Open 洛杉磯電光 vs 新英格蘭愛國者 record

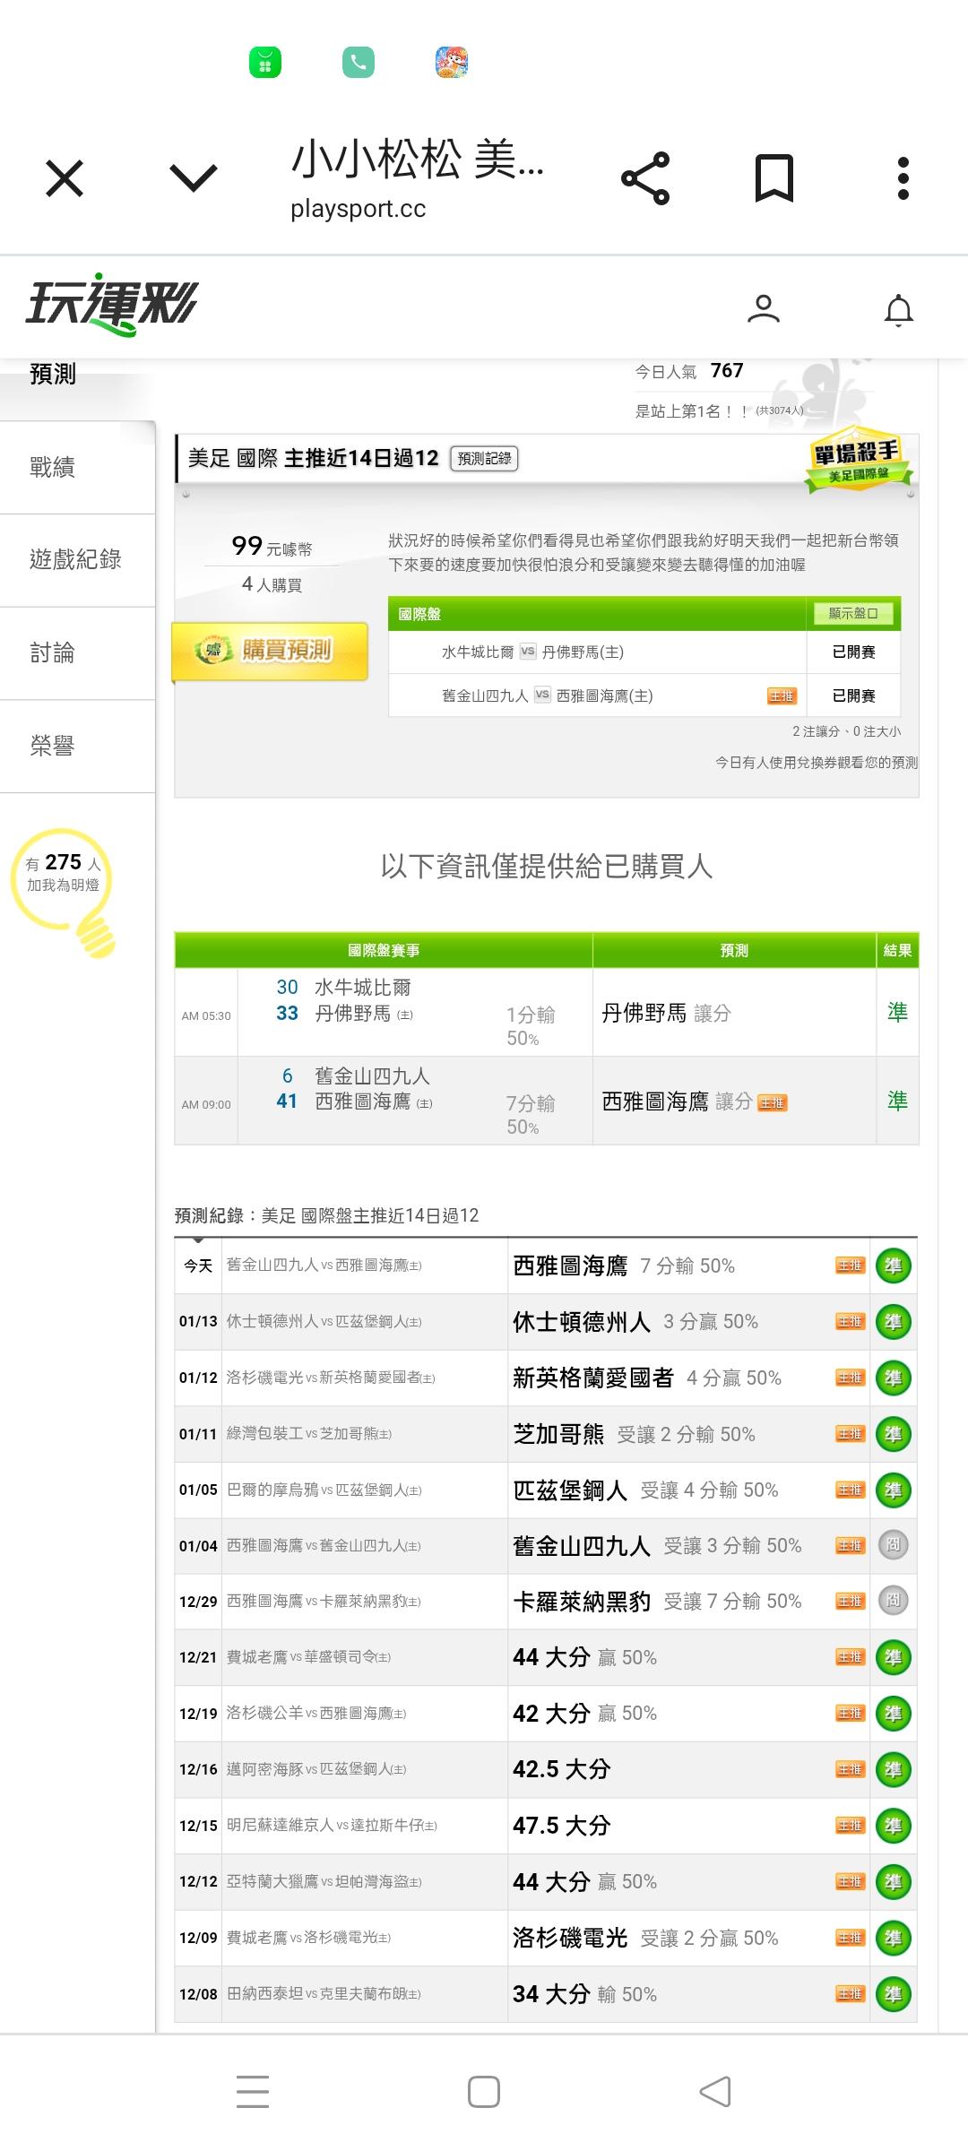pos(331,1378)
